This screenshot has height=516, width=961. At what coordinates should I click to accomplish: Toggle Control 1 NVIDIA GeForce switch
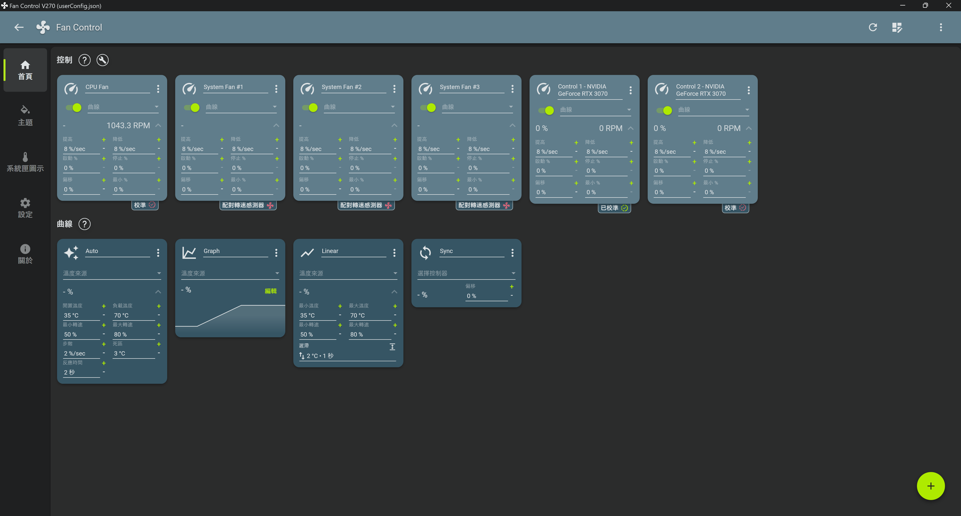tap(546, 110)
